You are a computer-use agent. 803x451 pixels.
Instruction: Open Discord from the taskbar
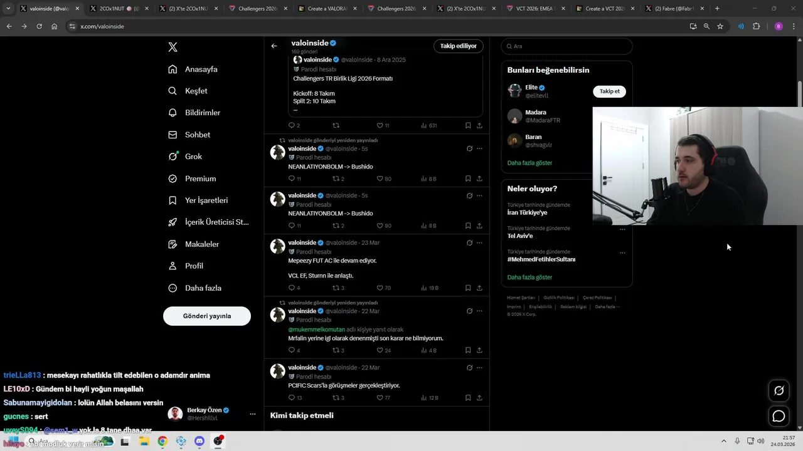[199, 441]
